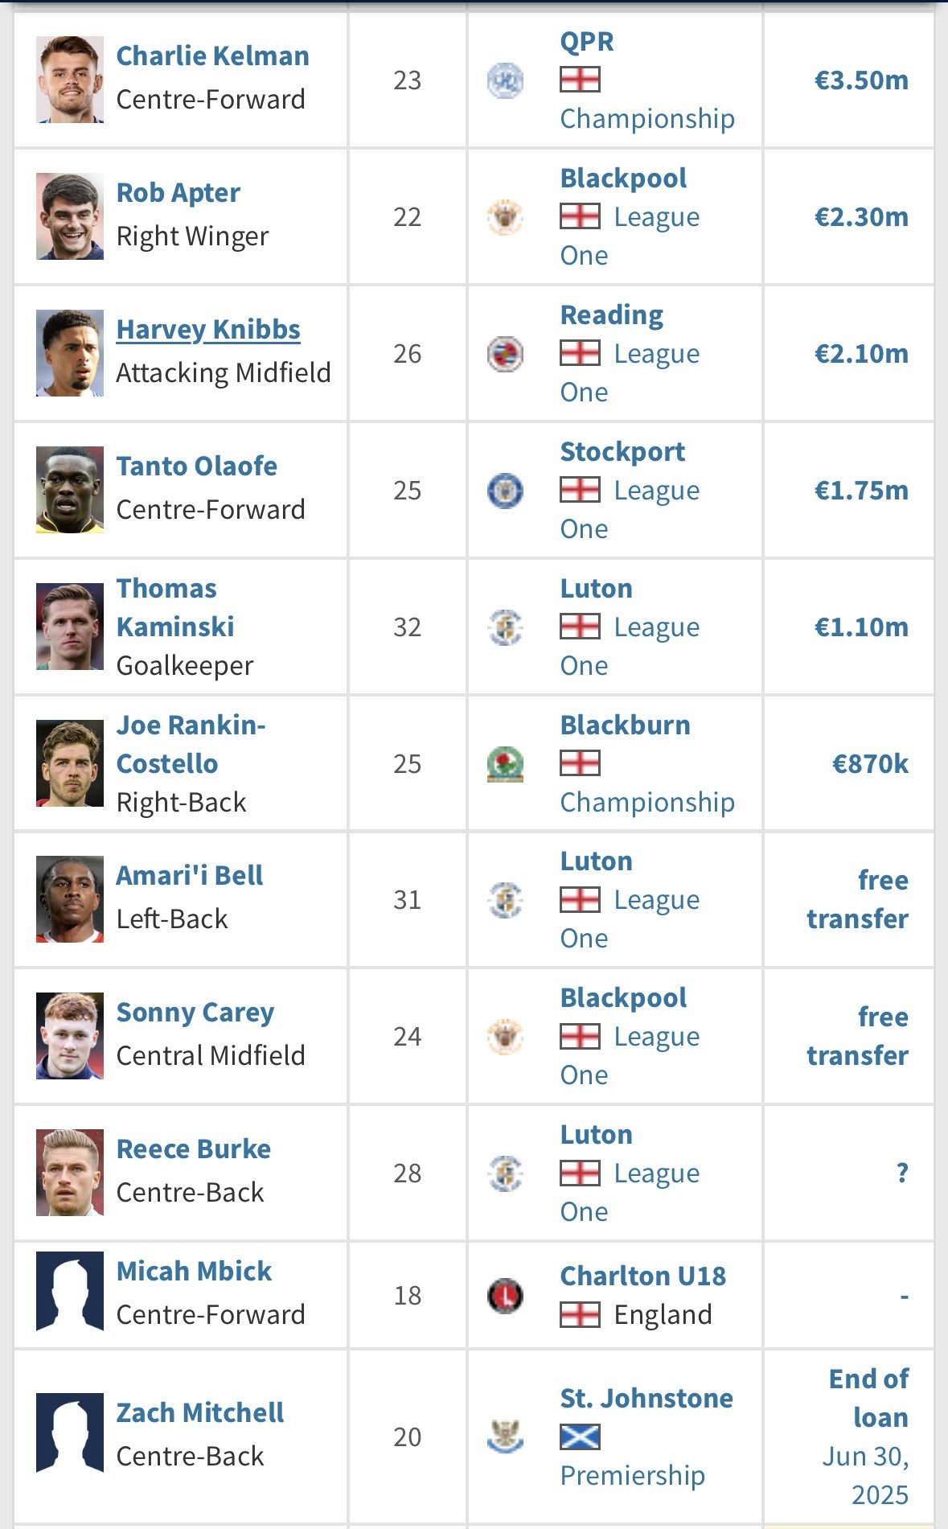The image size is (948, 1529).
Task: Click the Blackpool crest in Rob Apter's row
Action: click(505, 217)
